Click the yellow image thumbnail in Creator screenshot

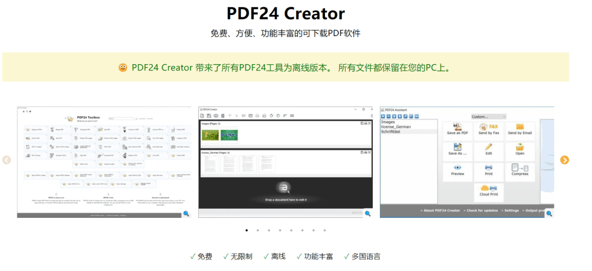(x=210, y=135)
